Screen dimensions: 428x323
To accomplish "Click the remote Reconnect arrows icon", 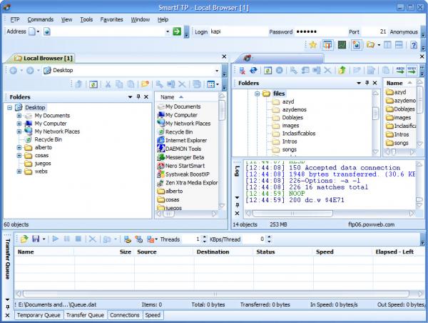I will coord(253,71).
